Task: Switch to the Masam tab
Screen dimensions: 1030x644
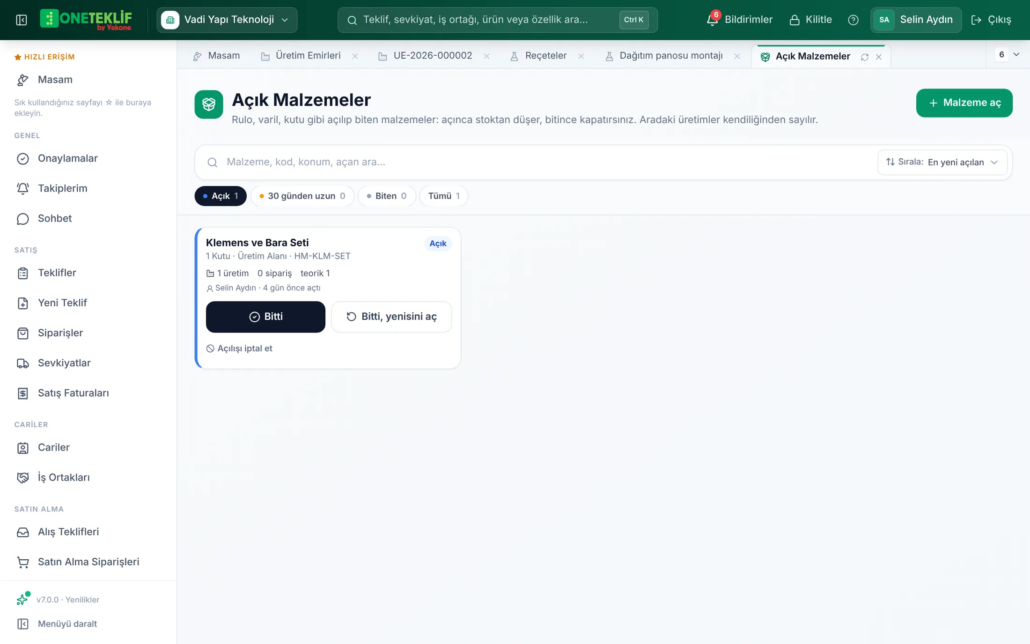Action: [x=216, y=56]
